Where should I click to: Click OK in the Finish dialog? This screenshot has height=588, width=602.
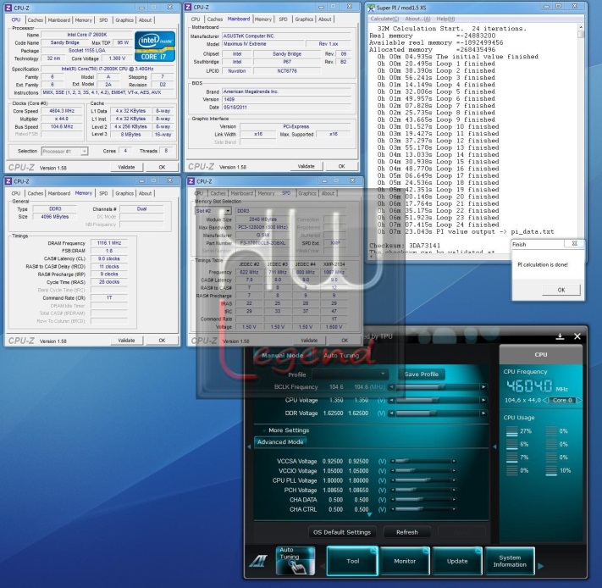(x=561, y=290)
